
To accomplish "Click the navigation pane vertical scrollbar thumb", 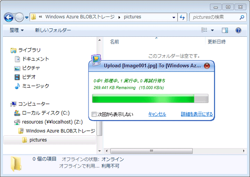I will pyautogui.click(x=100, y=128).
